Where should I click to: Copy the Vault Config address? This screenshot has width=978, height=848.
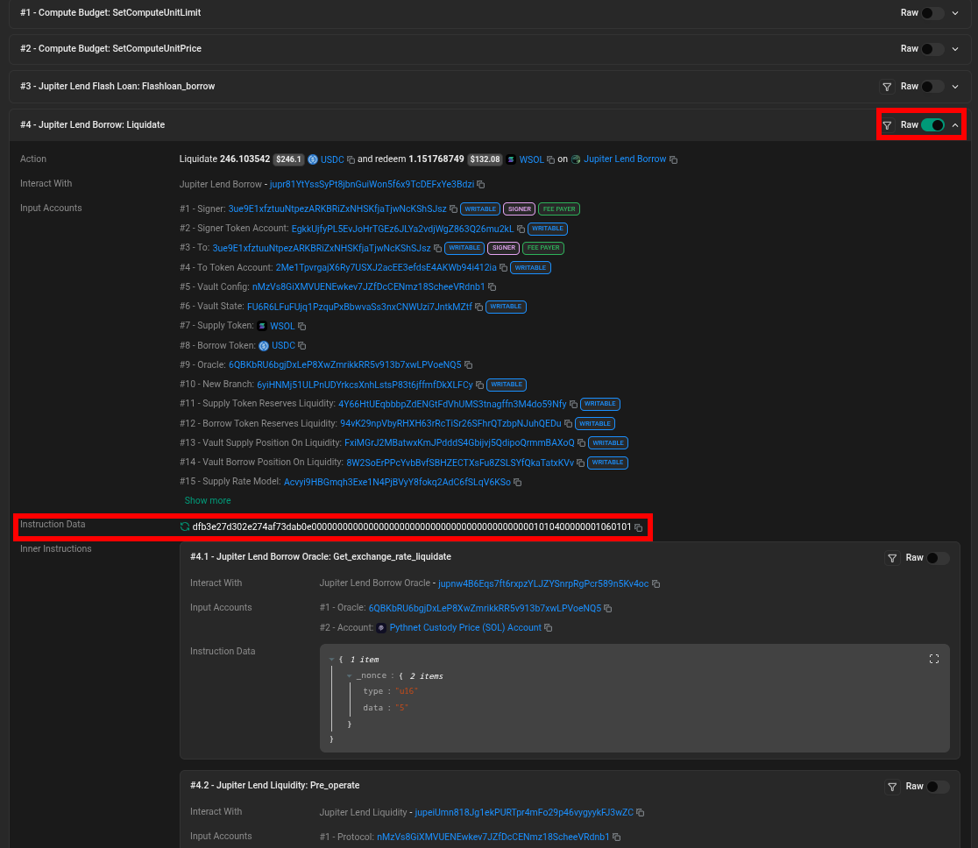pos(493,287)
